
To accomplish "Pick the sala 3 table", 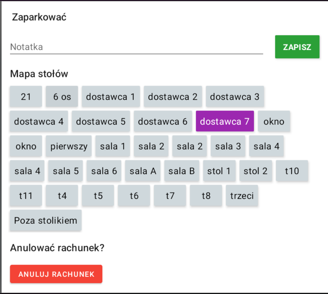I will pos(228,146).
